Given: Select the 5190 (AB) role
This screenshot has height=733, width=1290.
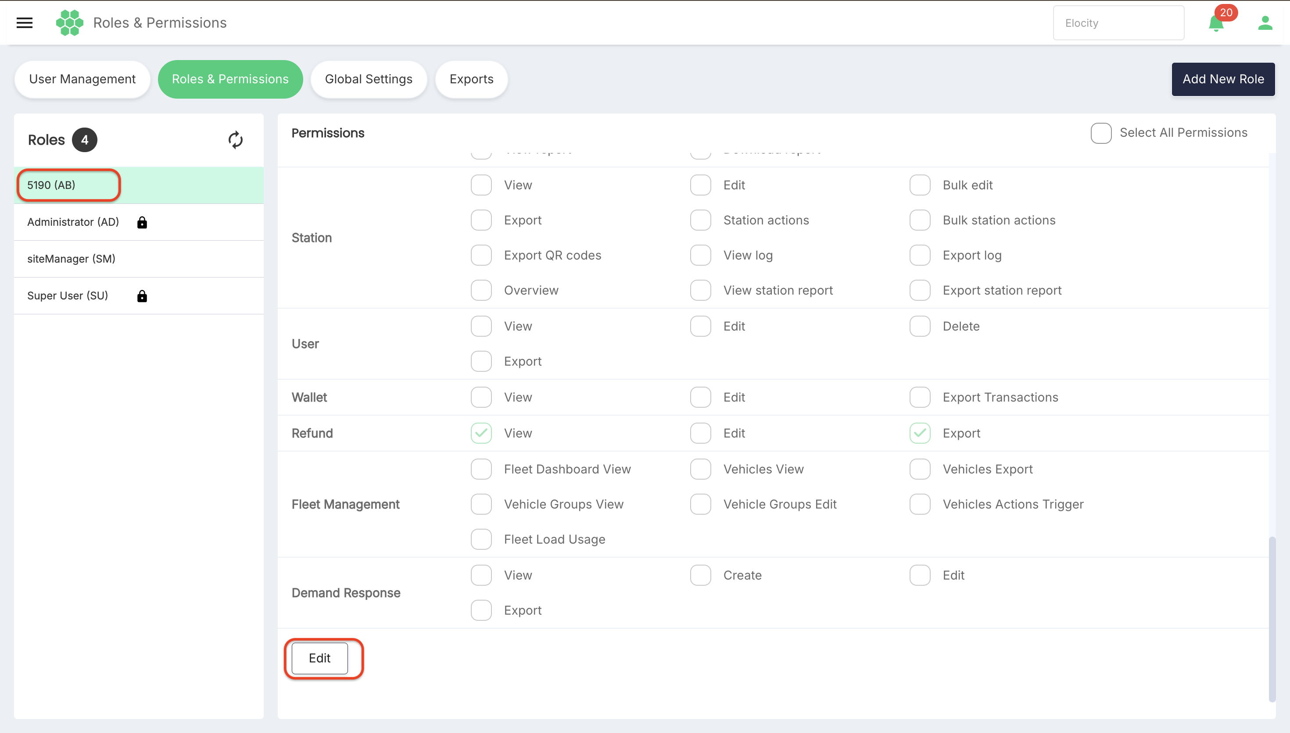Looking at the screenshot, I should [x=139, y=185].
